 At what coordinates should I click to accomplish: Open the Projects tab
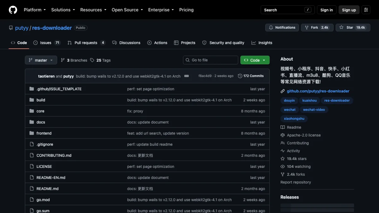[x=185, y=43]
